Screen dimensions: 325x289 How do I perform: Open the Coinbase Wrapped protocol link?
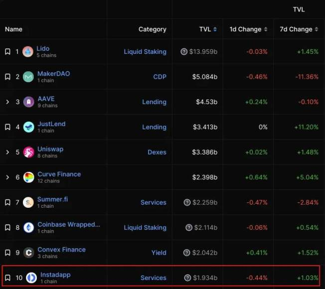[x=68, y=224]
